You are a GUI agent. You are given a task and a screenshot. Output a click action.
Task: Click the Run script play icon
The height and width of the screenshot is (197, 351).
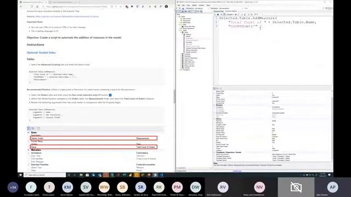[221, 15]
